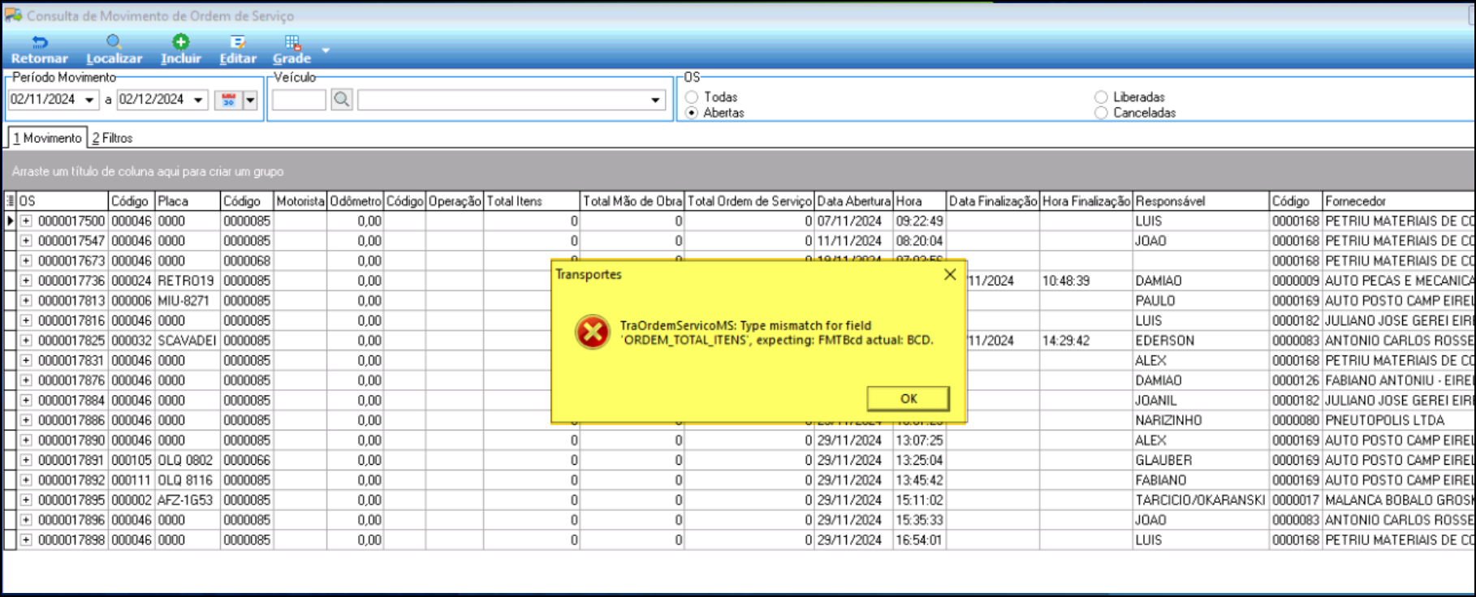
Task: Select the MIU-8271 plate cell
Action: click(188, 300)
